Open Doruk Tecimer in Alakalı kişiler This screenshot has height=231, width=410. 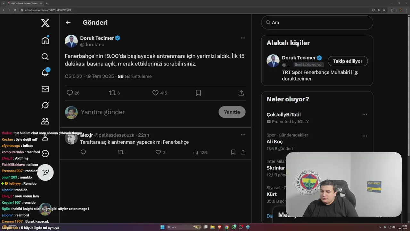coord(299,58)
